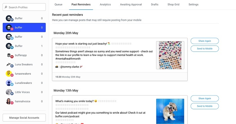
Task: Switch to the Queue tab
Action: point(59,4)
